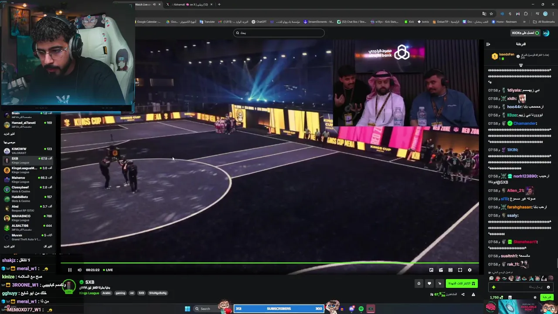The width and height of the screenshot is (558, 314).
Task: Click the Arabic stream tag
Action: pyautogui.click(x=106, y=293)
